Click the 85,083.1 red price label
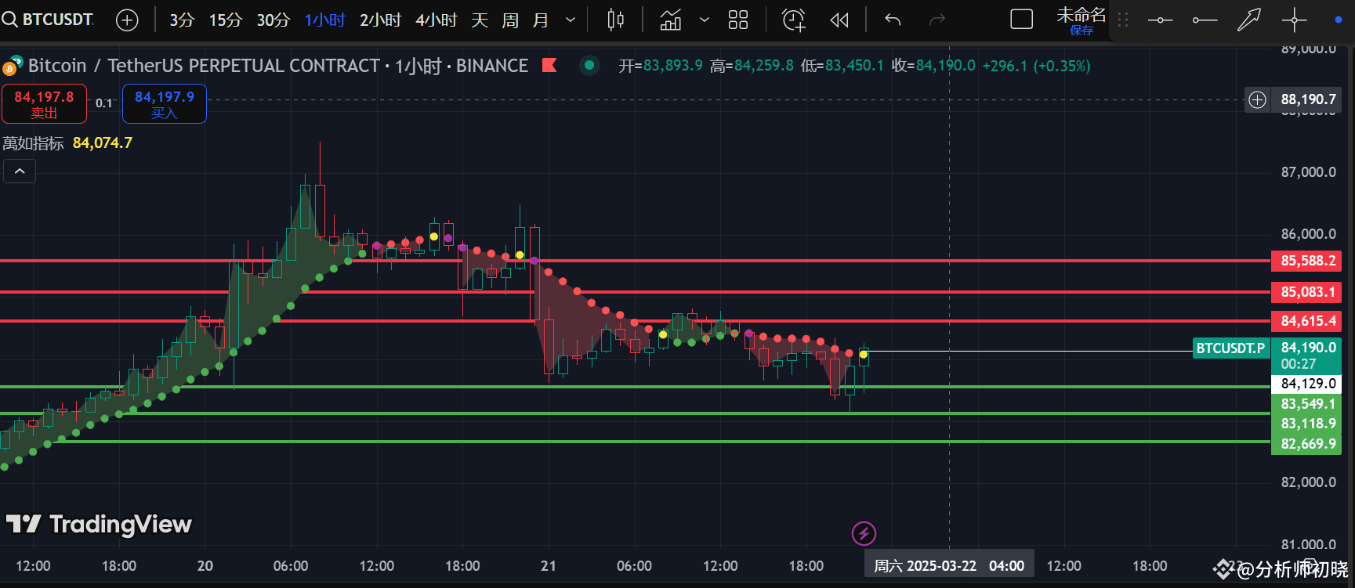 (x=1306, y=292)
